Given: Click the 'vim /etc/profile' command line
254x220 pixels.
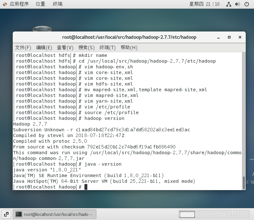Looking at the screenshot, I should pos(72,107).
